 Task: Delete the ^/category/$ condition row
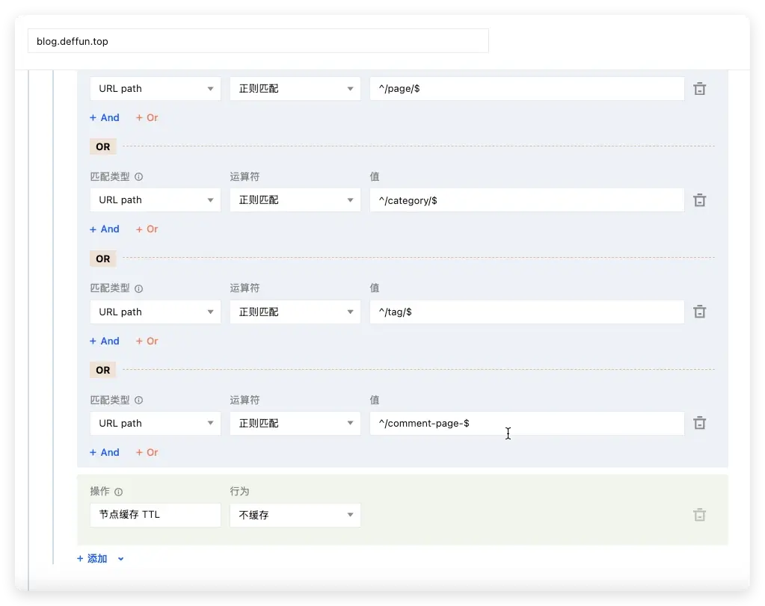click(699, 200)
